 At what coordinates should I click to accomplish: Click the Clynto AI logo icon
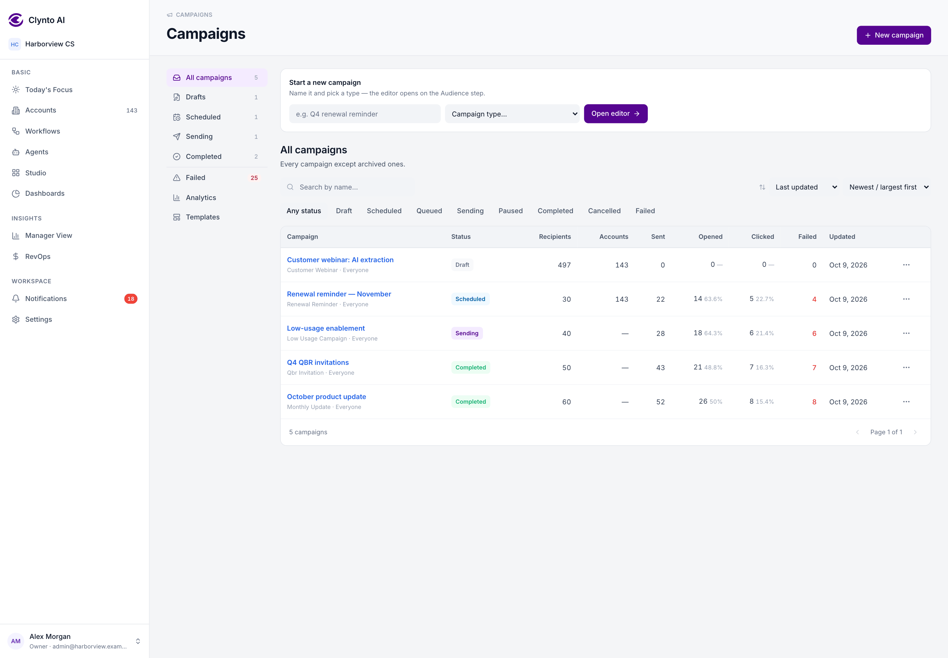click(x=16, y=20)
